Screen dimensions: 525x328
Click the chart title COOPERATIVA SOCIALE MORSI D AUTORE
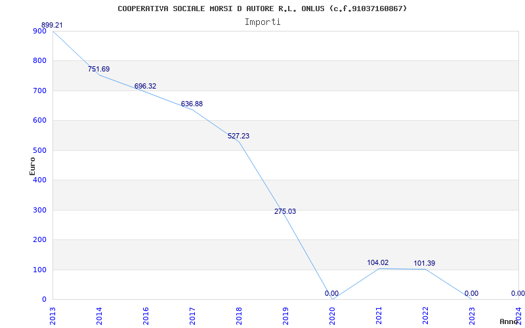pos(262,9)
